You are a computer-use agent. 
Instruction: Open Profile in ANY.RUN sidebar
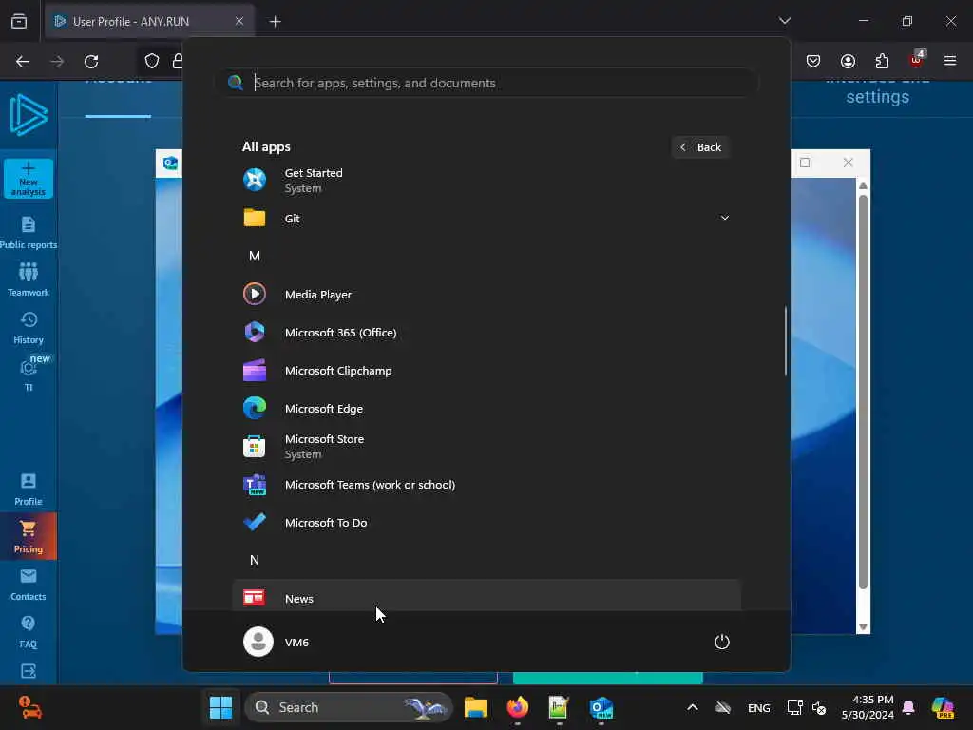tap(29, 490)
